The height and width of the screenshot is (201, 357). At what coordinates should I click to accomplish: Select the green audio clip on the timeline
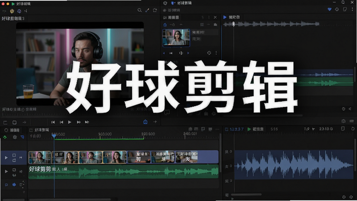click(x=124, y=172)
